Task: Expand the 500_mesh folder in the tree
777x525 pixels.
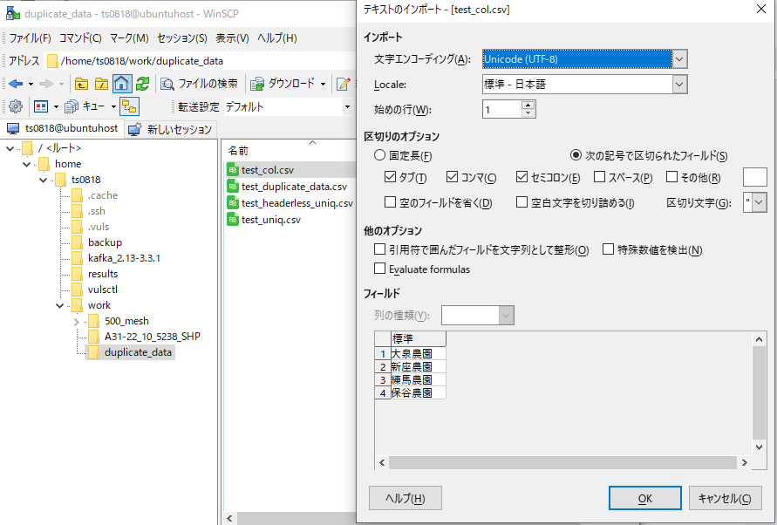Action: point(77,321)
